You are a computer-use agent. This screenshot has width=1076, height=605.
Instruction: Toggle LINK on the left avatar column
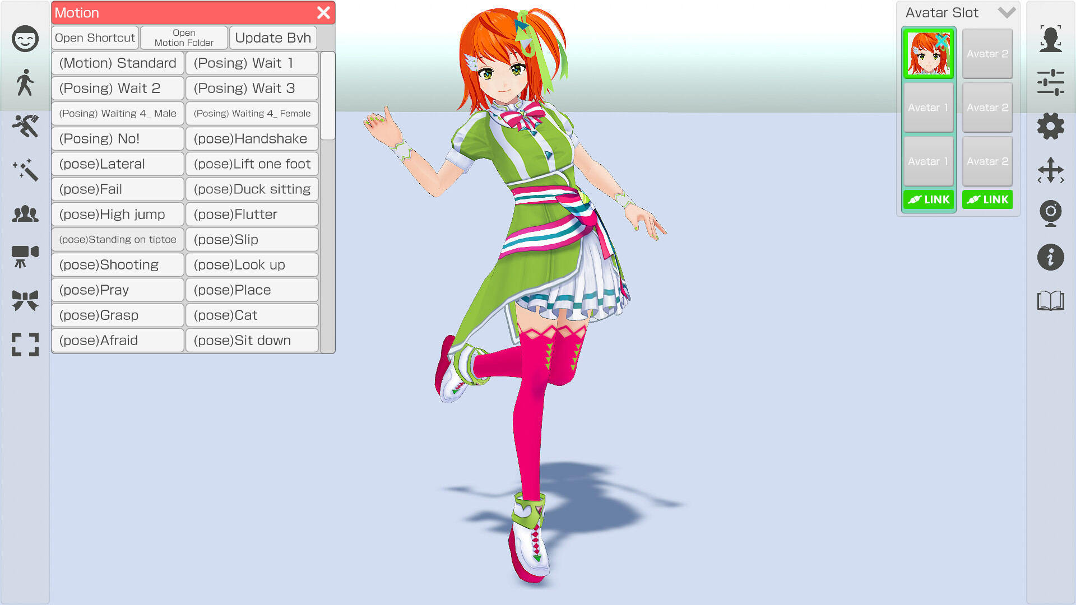(x=928, y=199)
